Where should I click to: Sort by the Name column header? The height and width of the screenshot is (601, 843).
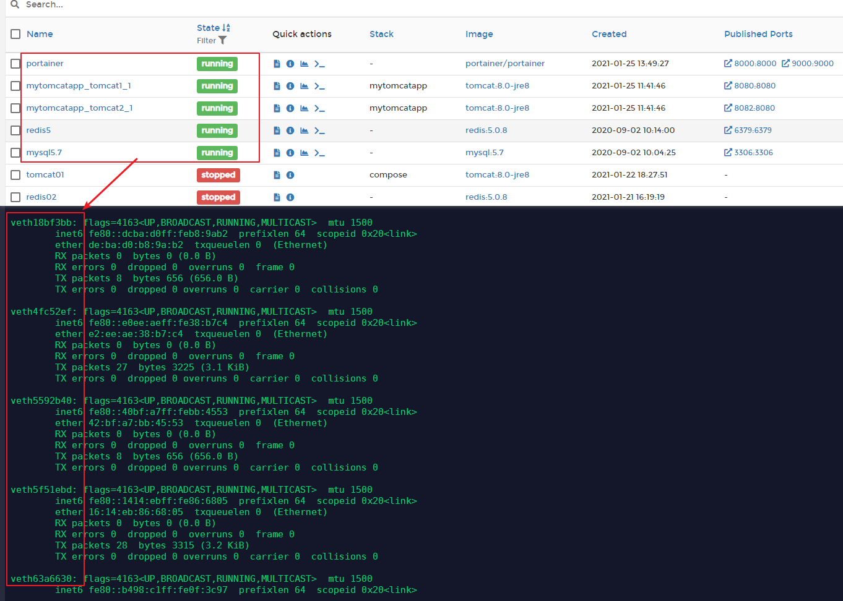(x=40, y=34)
